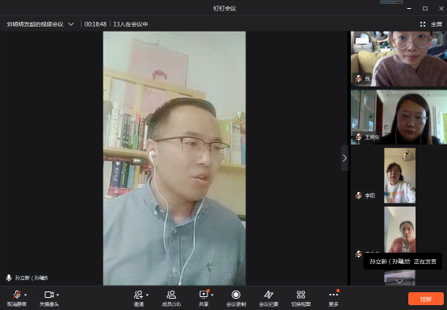Start meeting recording (会议录制)
The width and height of the screenshot is (447, 310).
coord(236,299)
